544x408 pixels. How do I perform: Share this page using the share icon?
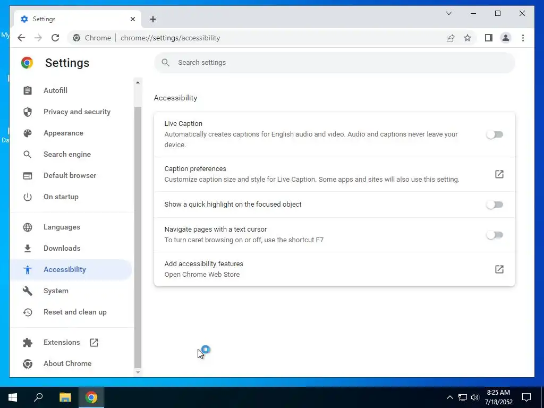point(450,38)
